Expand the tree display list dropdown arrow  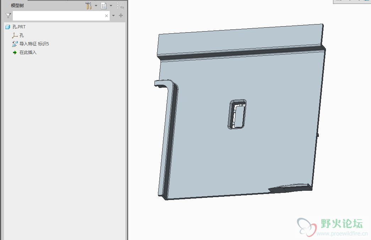tap(111, 6)
